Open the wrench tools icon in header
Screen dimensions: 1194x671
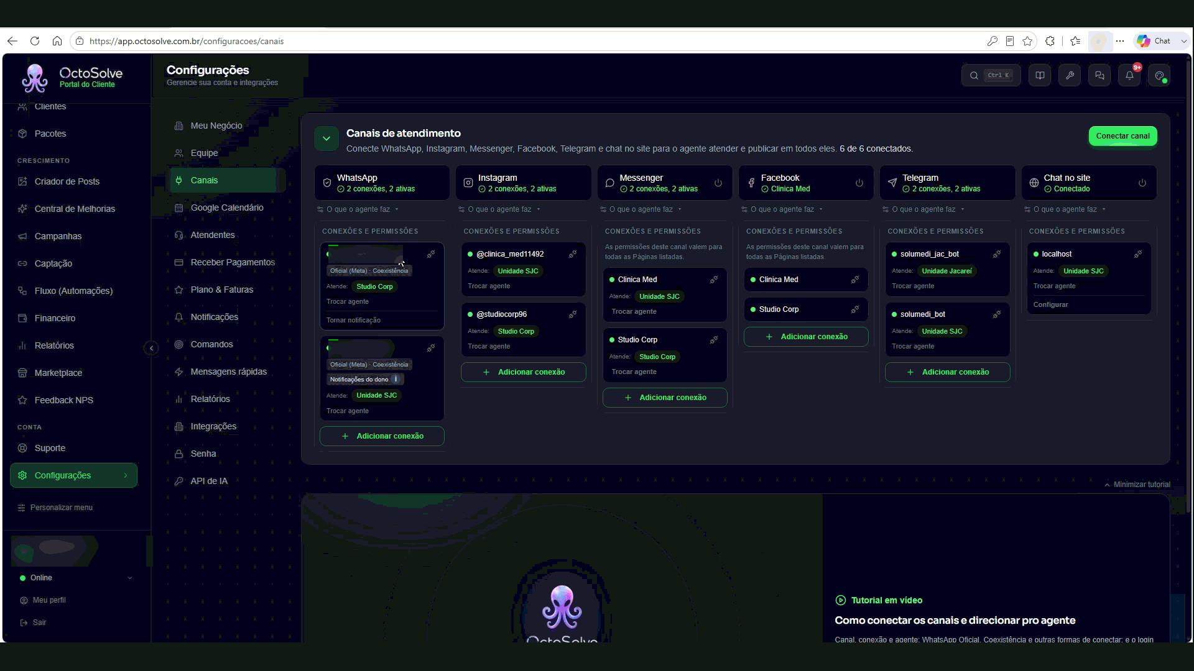tap(1070, 76)
